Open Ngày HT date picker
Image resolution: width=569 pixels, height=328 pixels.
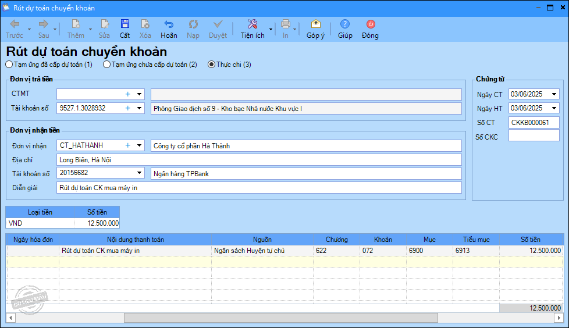[x=554, y=108]
